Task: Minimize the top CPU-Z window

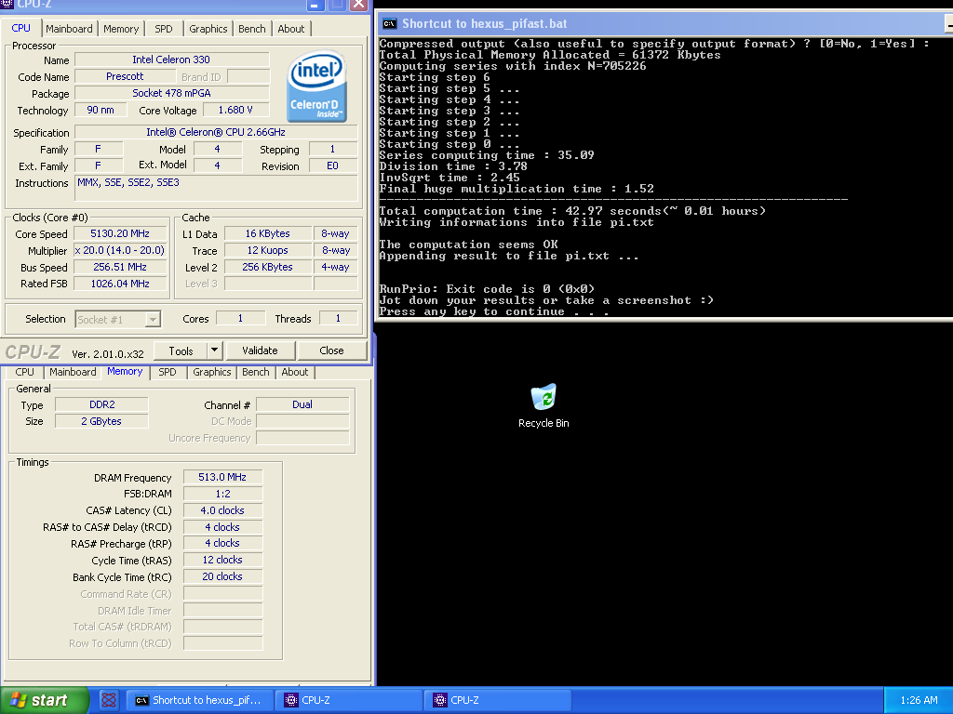Action: pos(315,5)
